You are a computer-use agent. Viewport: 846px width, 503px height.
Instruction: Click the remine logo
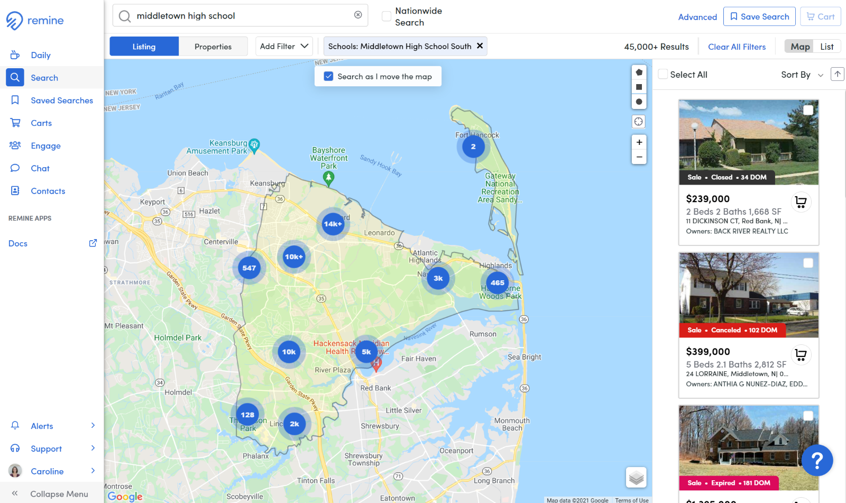[35, 21]
